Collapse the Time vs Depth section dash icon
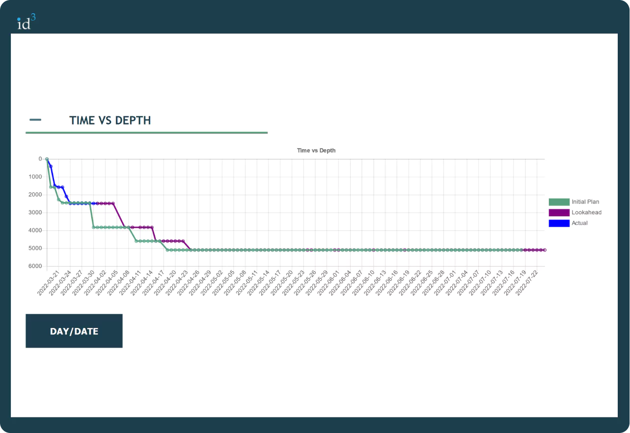The image size is (630, 433). point(35,120)
